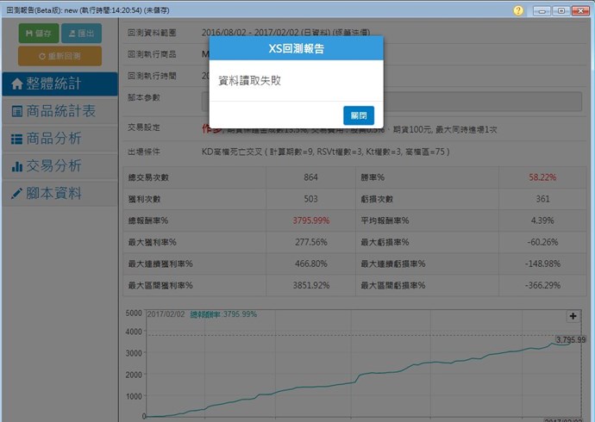This screenshot has width=595, height=422.
Task: Go to the 交易分析 trade analysis tab
Action: click(x=59, y=166)
